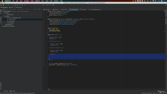Image resolution: width=167 pixels, height=94 pixels.
Task: Click the hide project panel icon
Action: tap(41, 9)
